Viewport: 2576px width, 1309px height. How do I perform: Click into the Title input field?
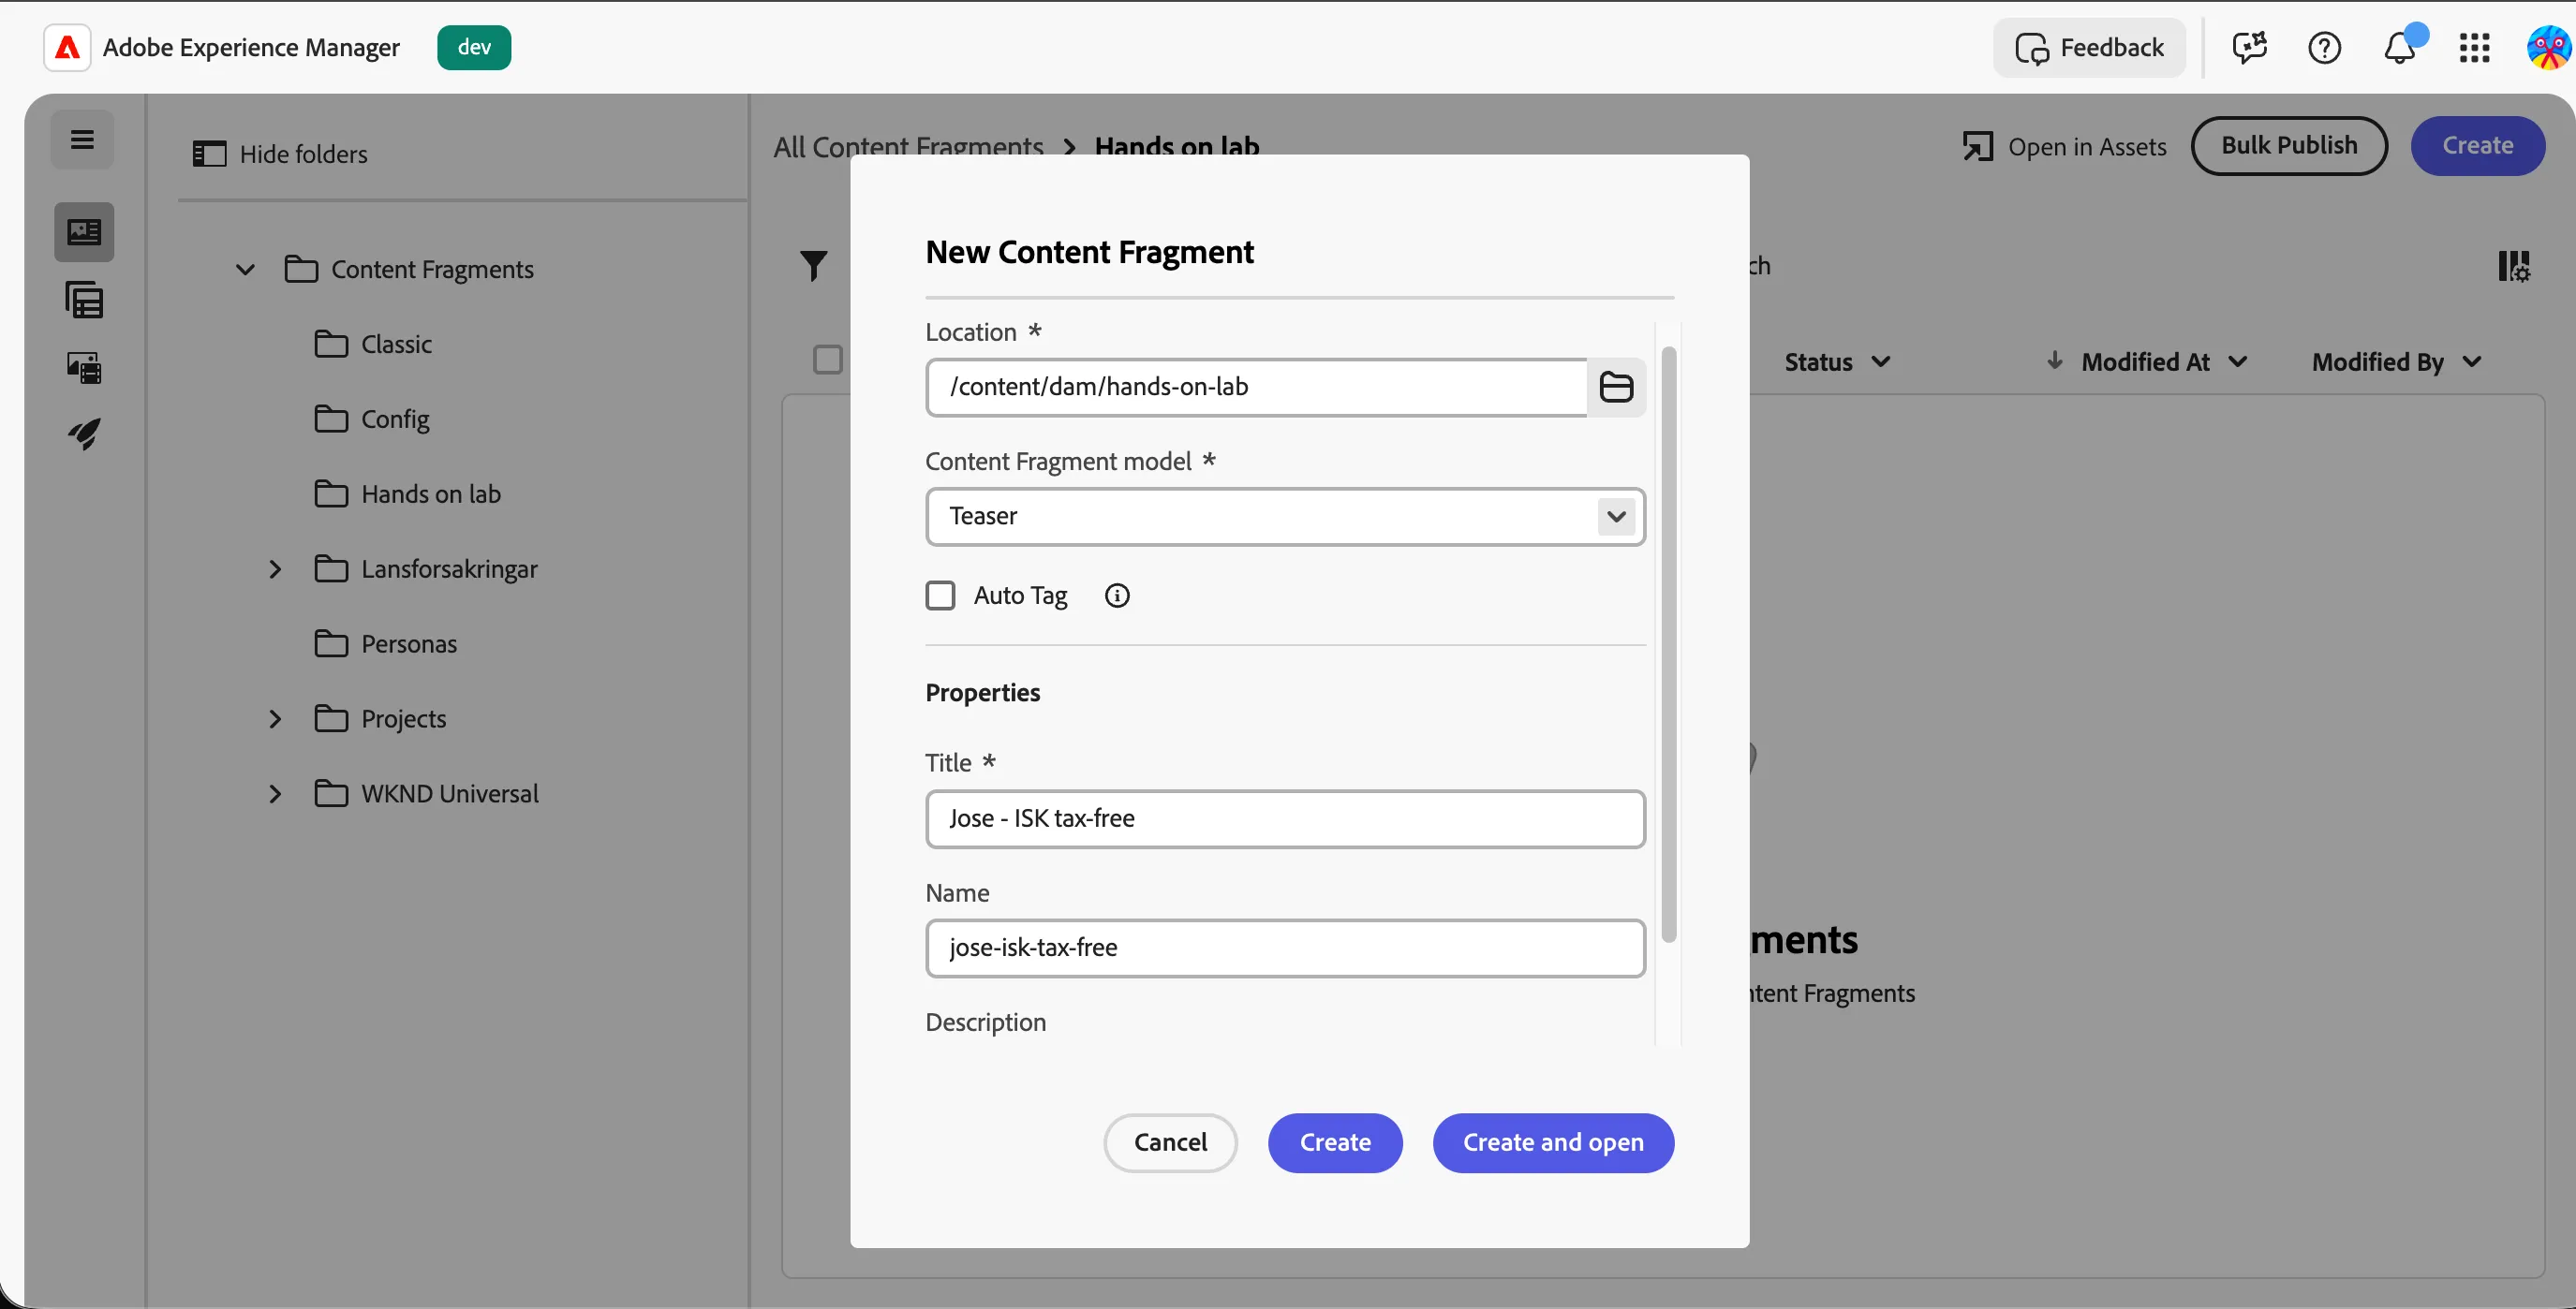click(x=1285, y=819)
